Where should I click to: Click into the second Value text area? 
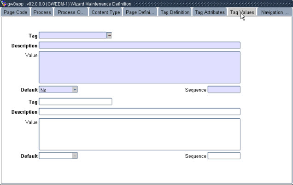140,134
